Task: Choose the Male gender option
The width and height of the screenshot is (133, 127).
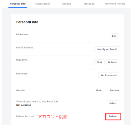Action: 99,90
